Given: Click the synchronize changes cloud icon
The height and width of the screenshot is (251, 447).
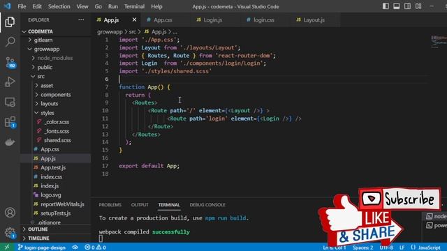Looking at the screenshot, I should [75, 248].
